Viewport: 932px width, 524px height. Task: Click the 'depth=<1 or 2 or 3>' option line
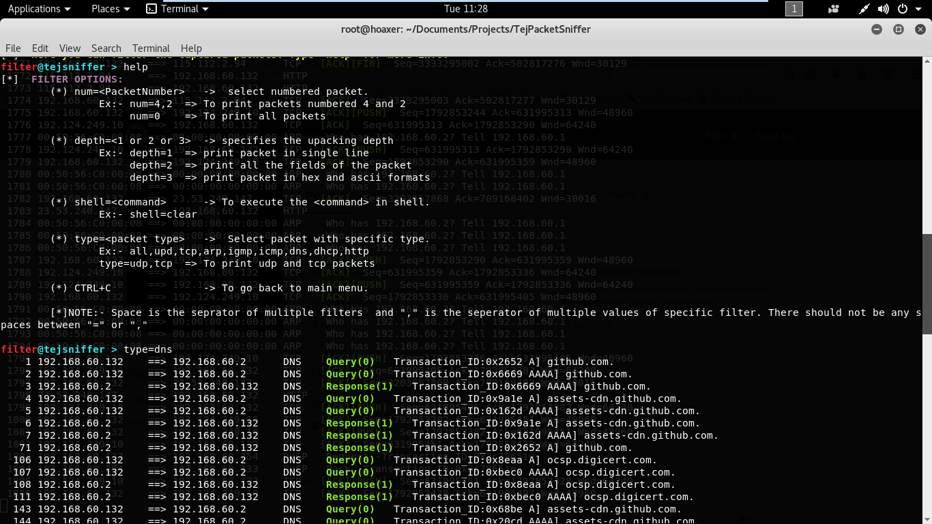222,141
